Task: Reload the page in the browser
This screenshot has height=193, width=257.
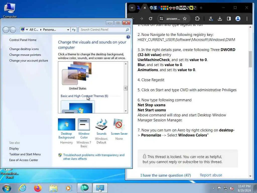Action: click(x=151, y=19)
